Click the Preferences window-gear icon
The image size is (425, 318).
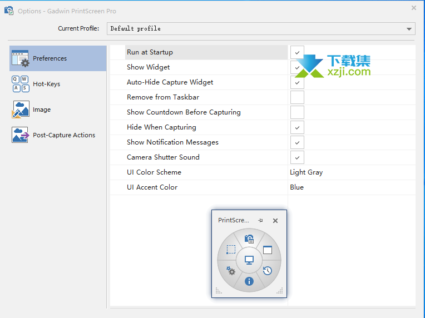(x=21, y=58)
